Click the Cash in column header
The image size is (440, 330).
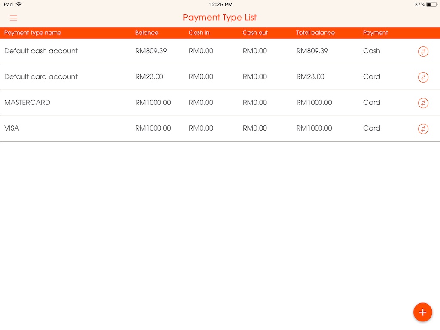[x=199, y=33]
